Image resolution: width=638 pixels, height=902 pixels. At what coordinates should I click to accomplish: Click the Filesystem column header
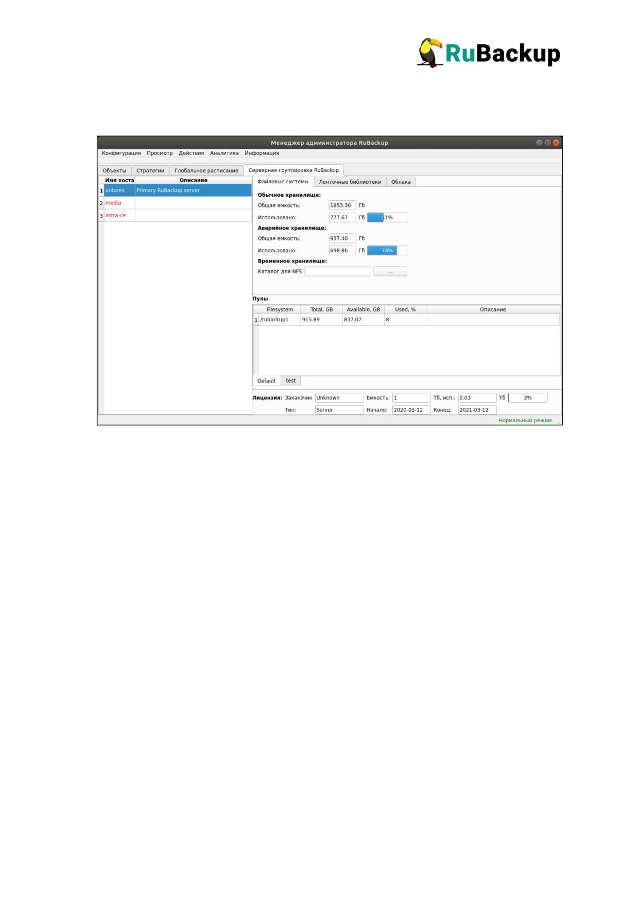[280, 309]
